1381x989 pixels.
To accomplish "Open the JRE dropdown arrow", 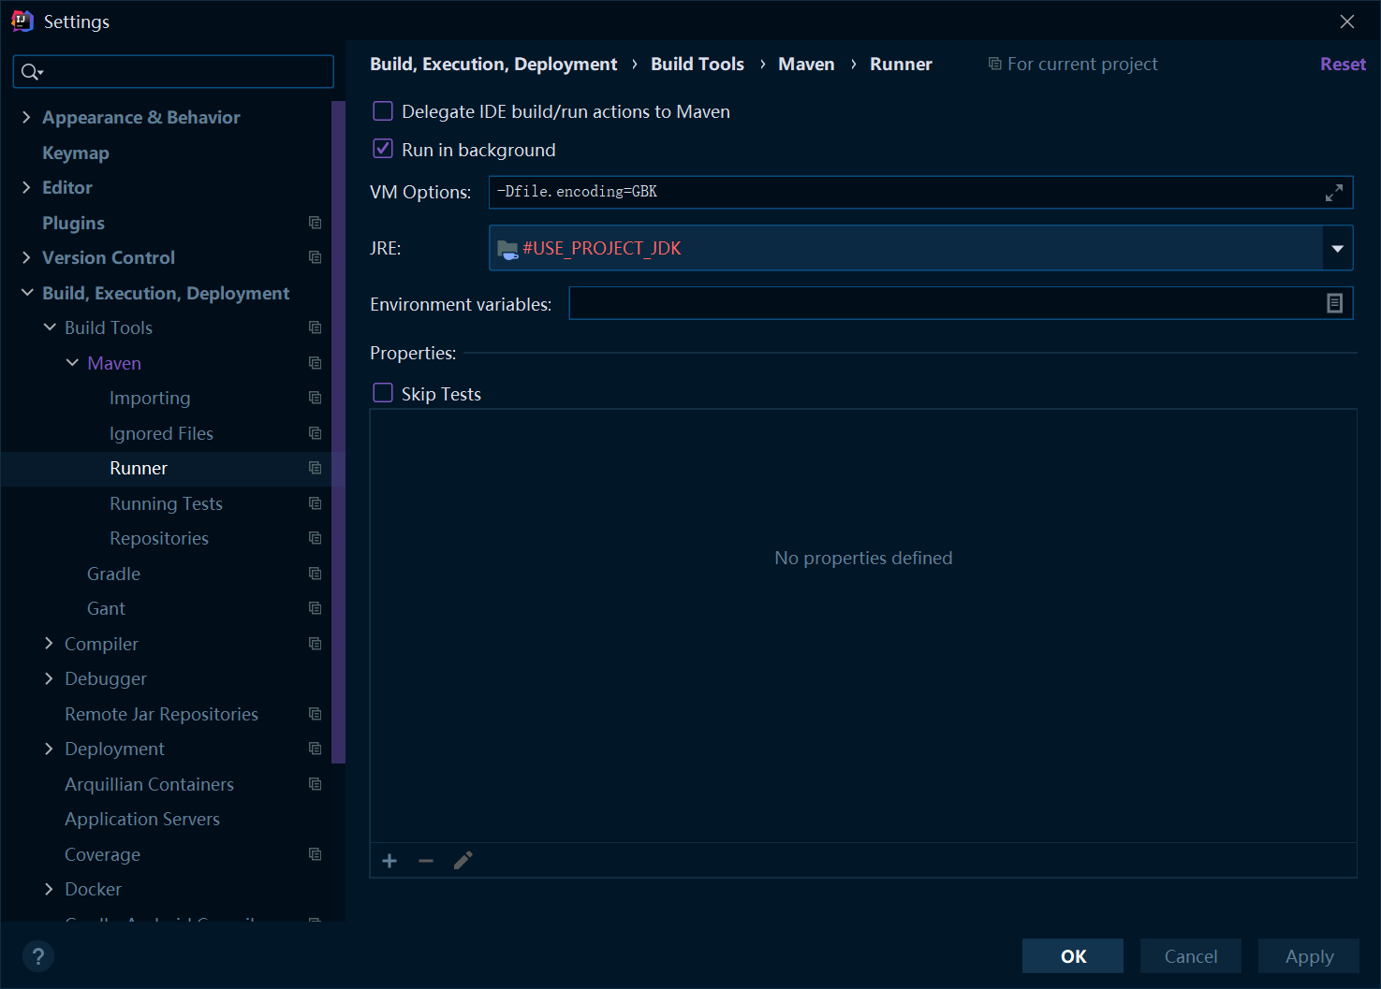I will pyautogui.click(x=1337, y=248).
